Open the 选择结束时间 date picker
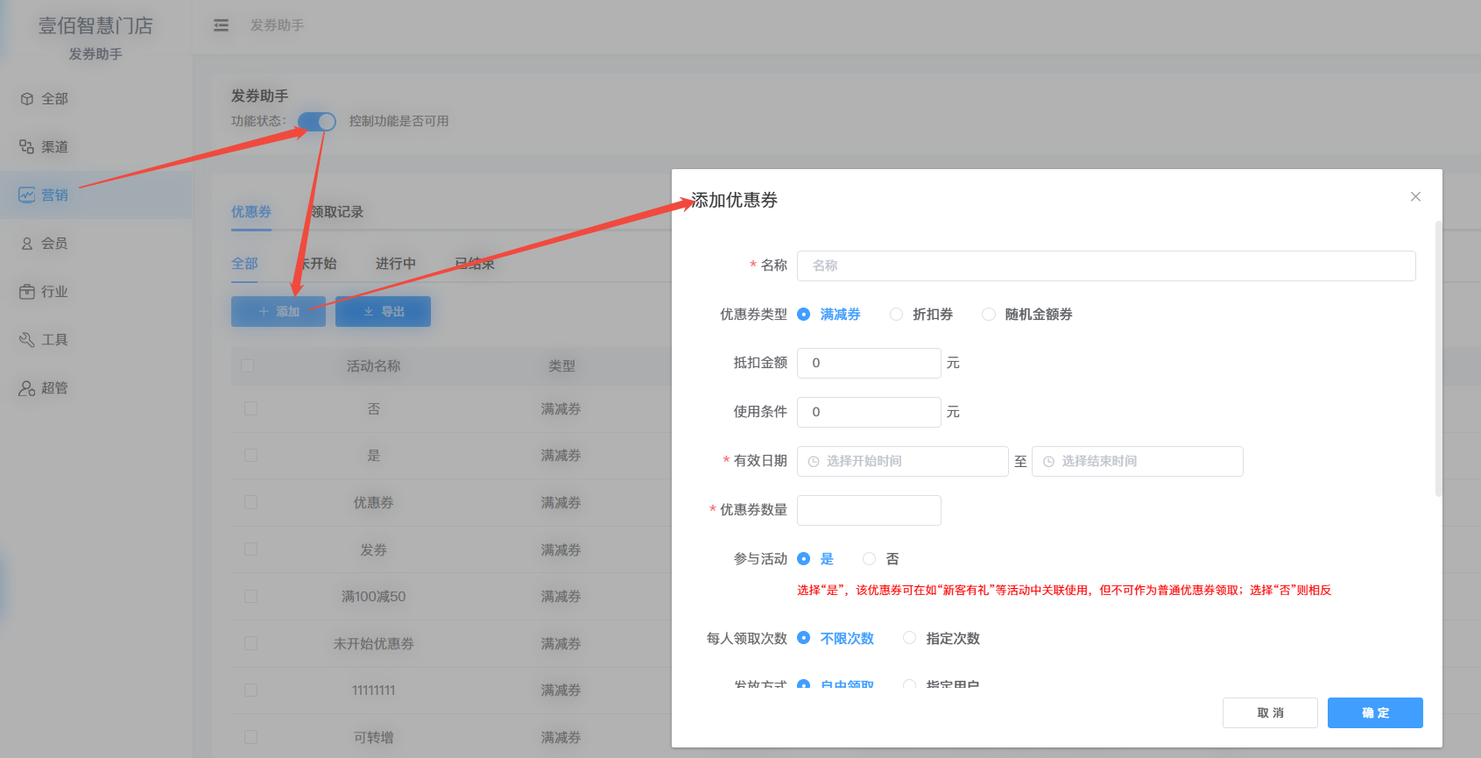 click(1137, 462)
